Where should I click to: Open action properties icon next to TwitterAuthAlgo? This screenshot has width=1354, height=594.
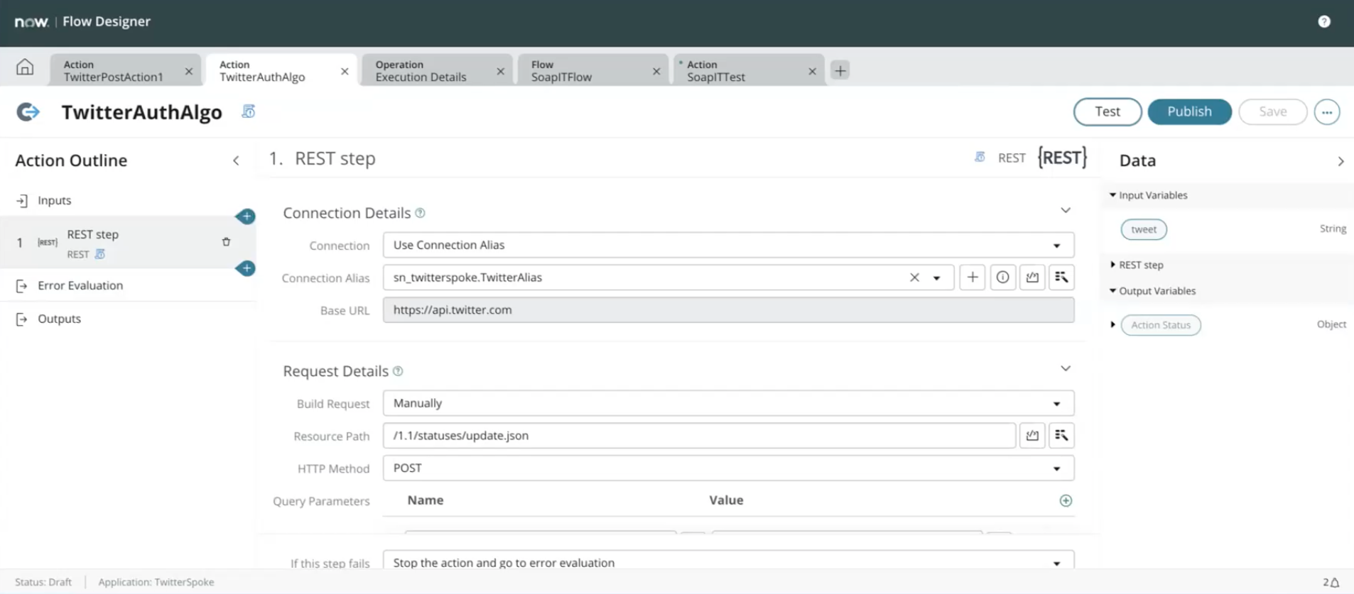[x=248, y=111]
